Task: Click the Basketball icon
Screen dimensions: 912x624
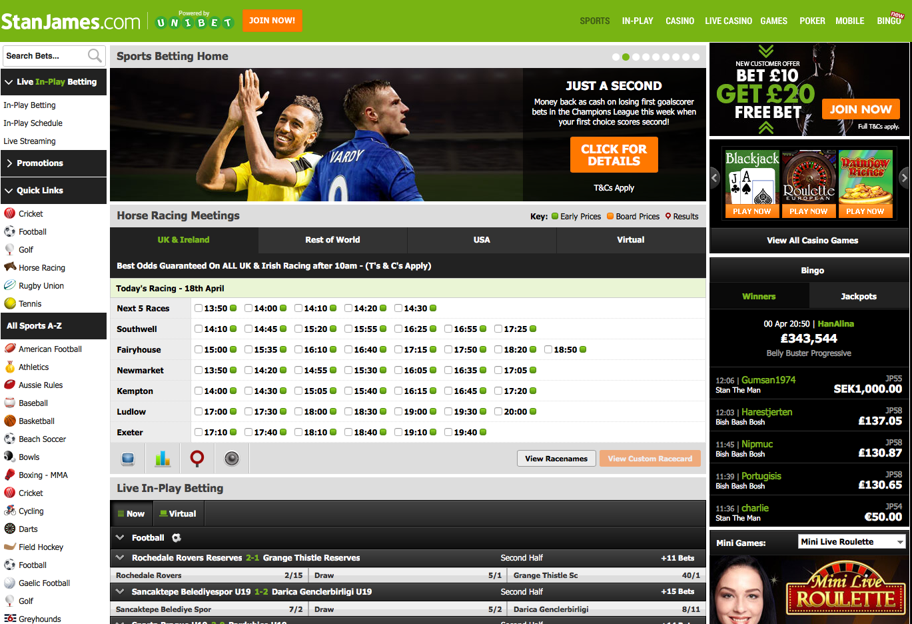Action: click(9, 421)
